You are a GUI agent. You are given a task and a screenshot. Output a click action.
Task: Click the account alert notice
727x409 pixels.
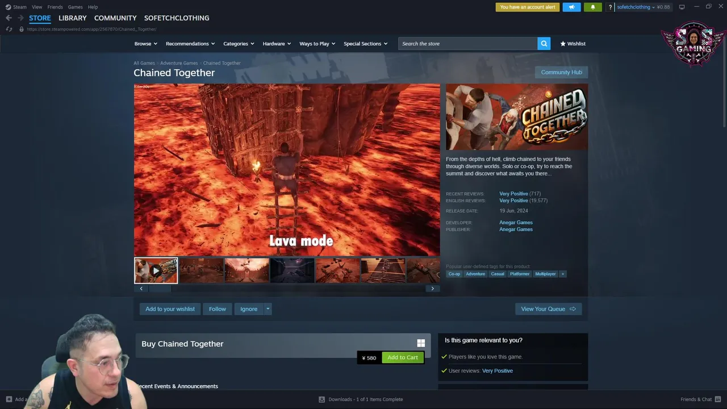(528, 7)
